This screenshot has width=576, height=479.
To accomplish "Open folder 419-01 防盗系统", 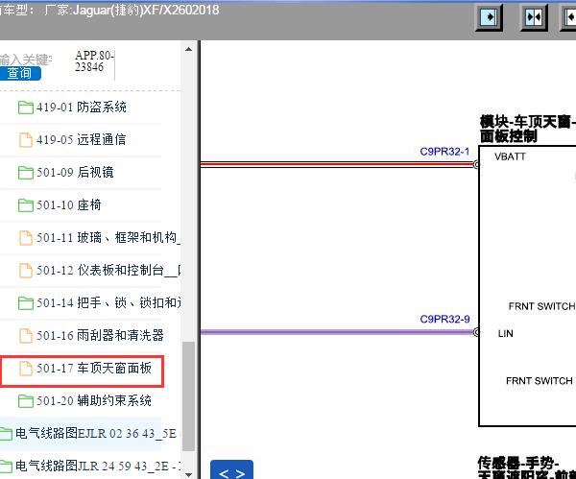I will (x=81, y=108).
